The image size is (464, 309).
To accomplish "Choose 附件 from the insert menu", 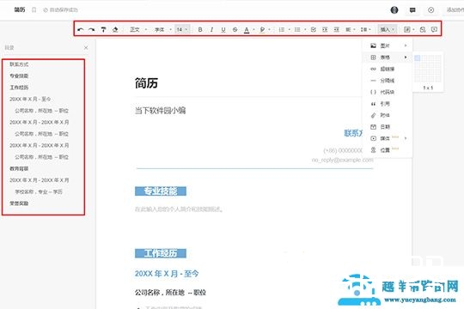I will tap(388, 115).
